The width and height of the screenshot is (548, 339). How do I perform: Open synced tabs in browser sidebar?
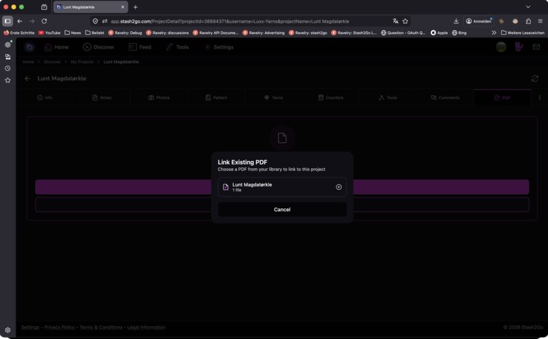click(x=8, y=57)
